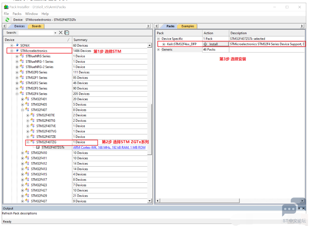
Task: Click up arrow of device list scrollbar
Action: pyautogui.click(x=150, y=45)
